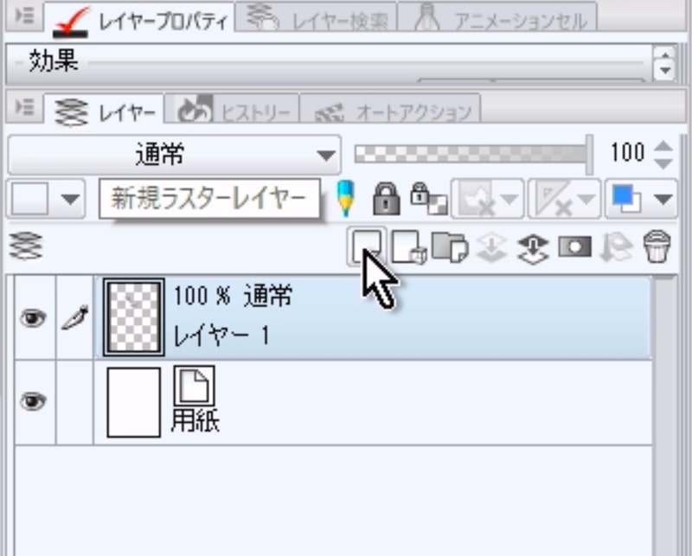
Task: Click the layer stack icon at the left of the command bar
Action: point(26,246)
